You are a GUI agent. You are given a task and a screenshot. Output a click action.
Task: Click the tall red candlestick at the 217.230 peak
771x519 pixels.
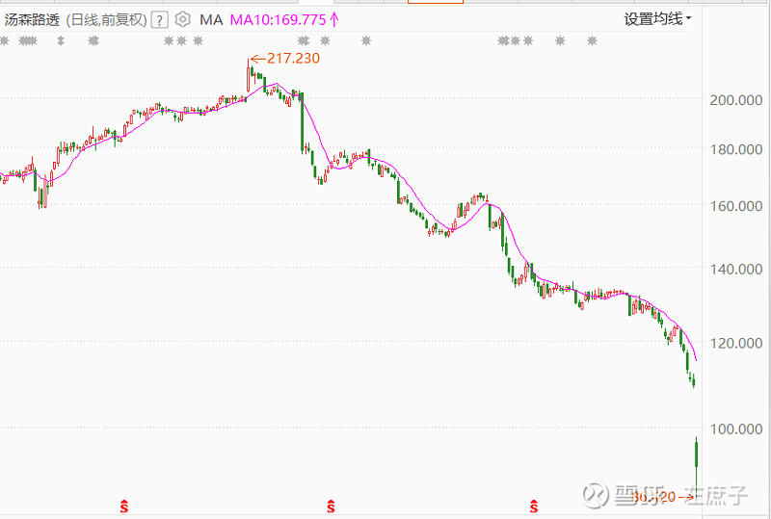[249, 77]
